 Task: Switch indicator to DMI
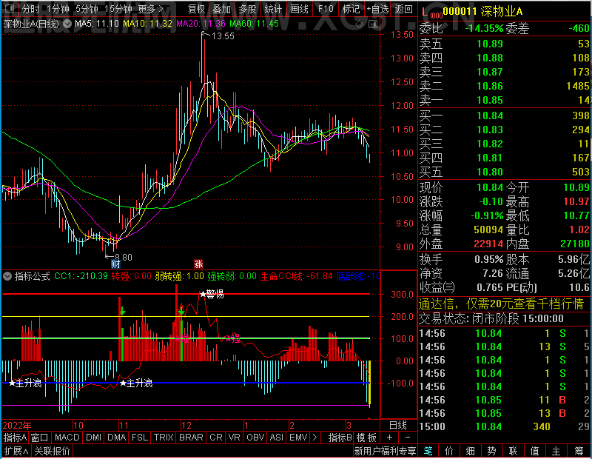click(x=93, y=438)
